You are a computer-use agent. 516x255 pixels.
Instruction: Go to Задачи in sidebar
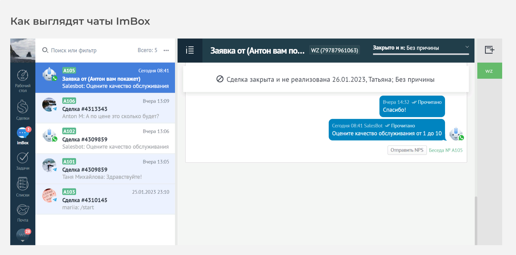[x=23, y=158]
